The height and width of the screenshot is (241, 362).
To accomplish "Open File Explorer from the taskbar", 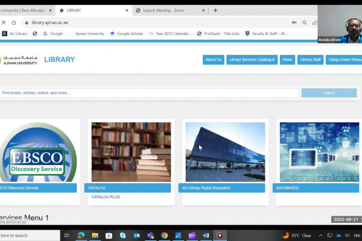I will [95, 236].
